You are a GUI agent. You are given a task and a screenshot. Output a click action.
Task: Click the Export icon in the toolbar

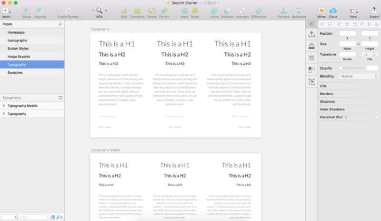(374, 10)
